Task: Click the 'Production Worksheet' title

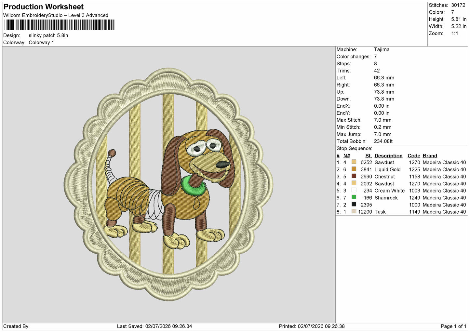Action: coord(44,7)
